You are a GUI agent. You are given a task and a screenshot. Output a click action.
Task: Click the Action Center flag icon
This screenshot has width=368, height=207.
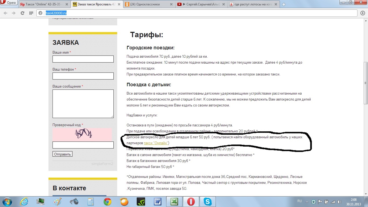click(x=320, y=202)
